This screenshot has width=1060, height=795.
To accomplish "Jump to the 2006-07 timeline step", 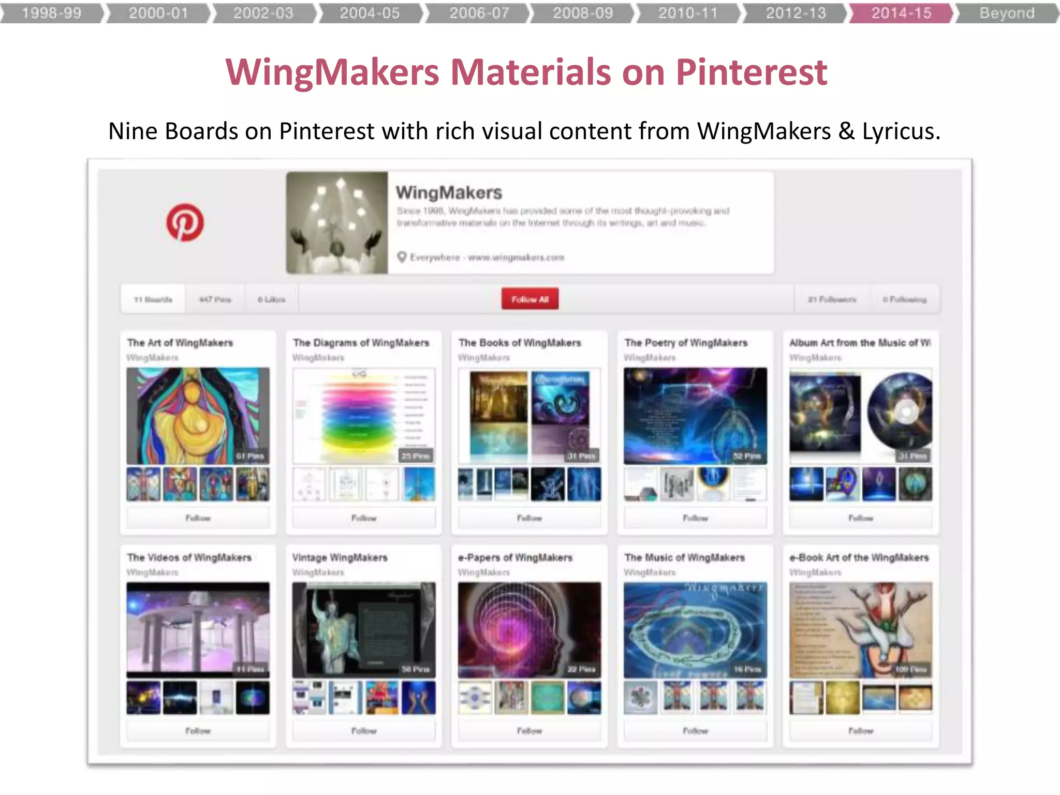I will click(479, 13).
